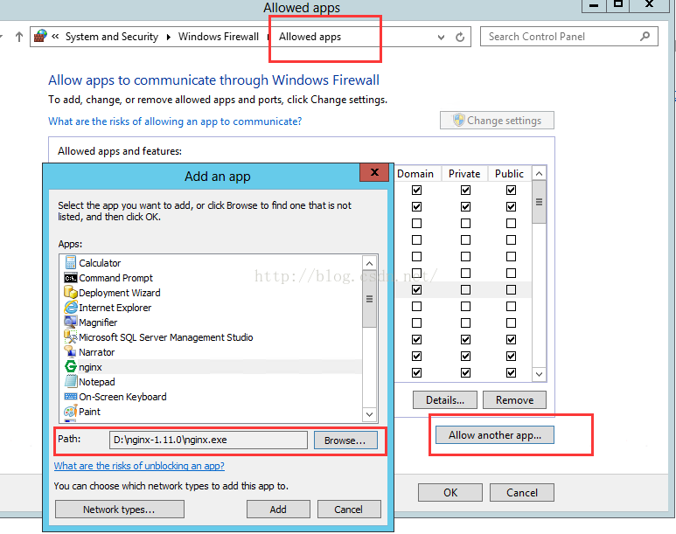Click the Add button
Image resolution: width=676 pixels, height=534 pixels.
pos(278,509)
